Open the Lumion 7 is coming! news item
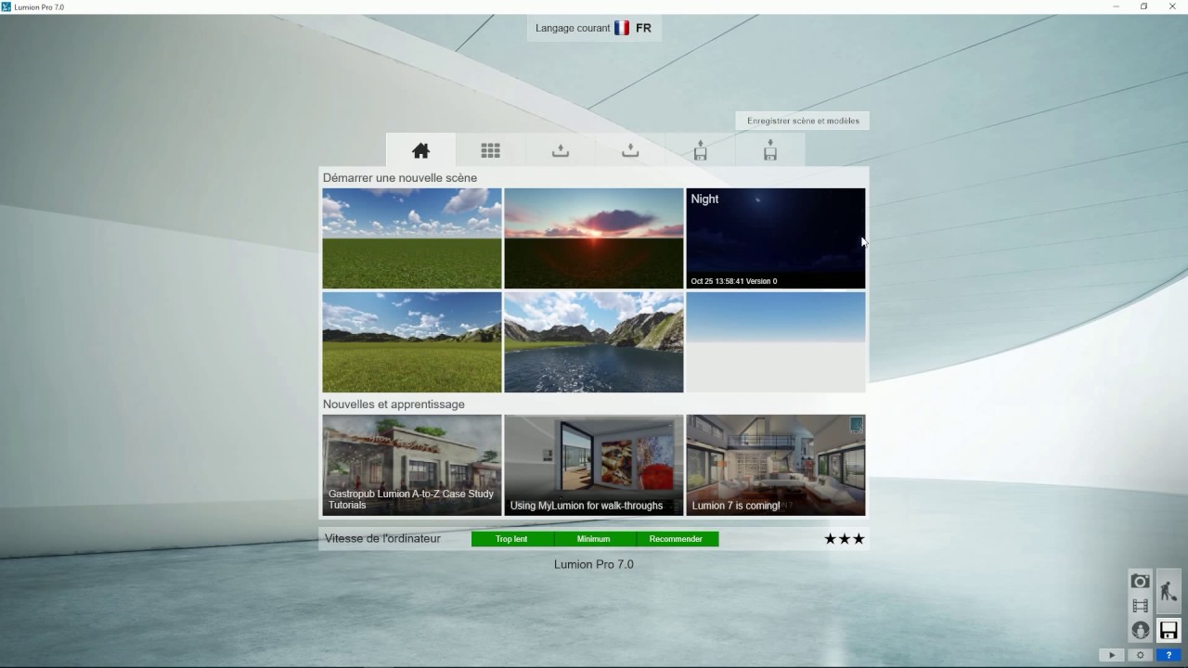 click(776, 465)
